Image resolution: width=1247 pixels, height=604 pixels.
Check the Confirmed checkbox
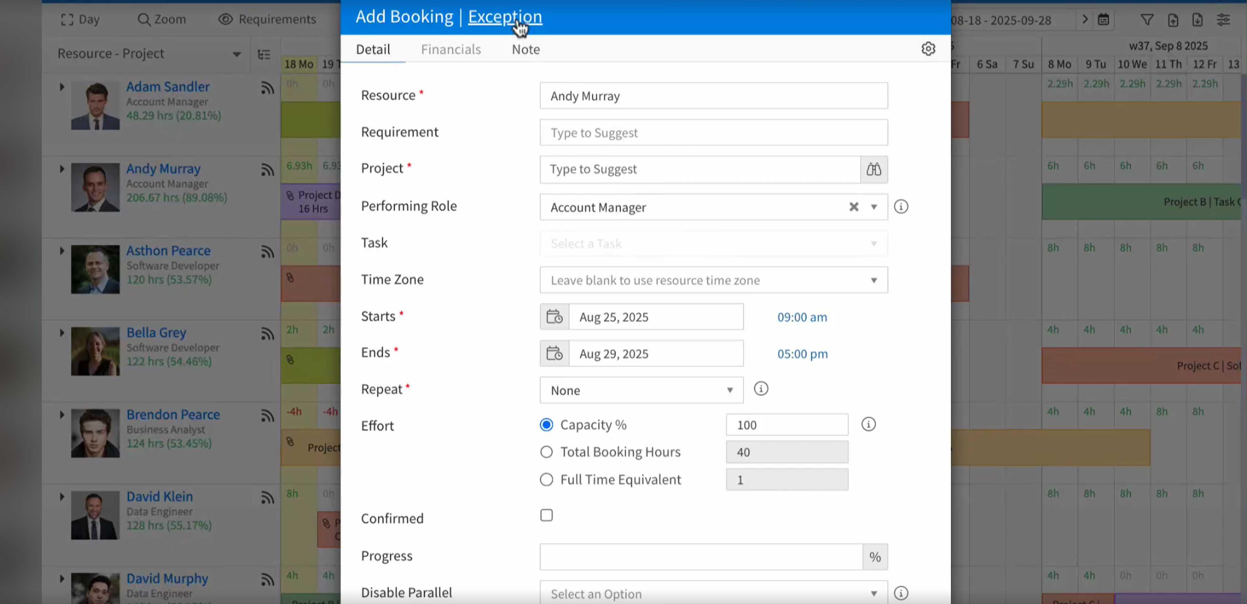[x=546, y=516]
